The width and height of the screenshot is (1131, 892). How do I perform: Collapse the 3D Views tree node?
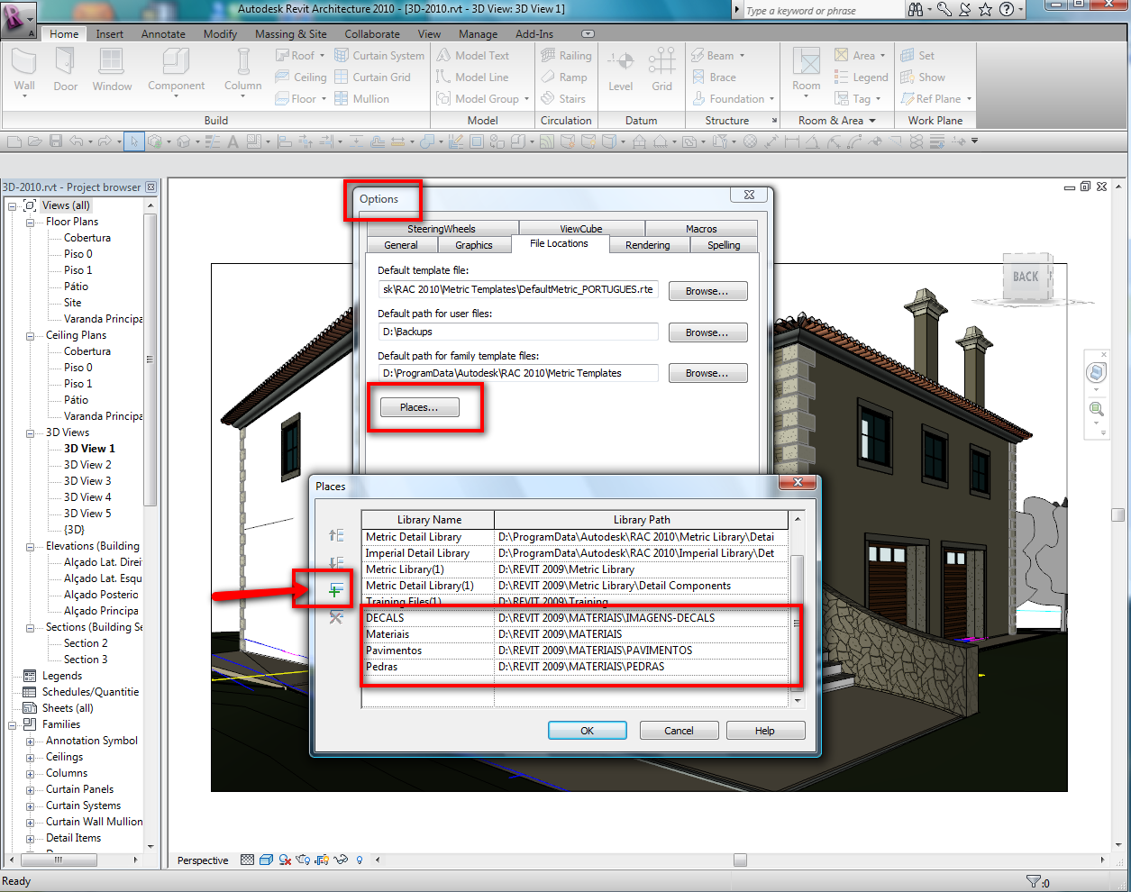30,432
